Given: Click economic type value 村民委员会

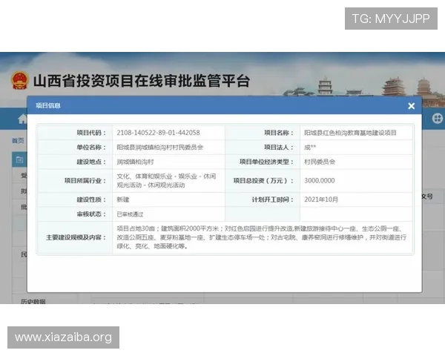Looking at the screenshot, I should [x=320, y=162].
